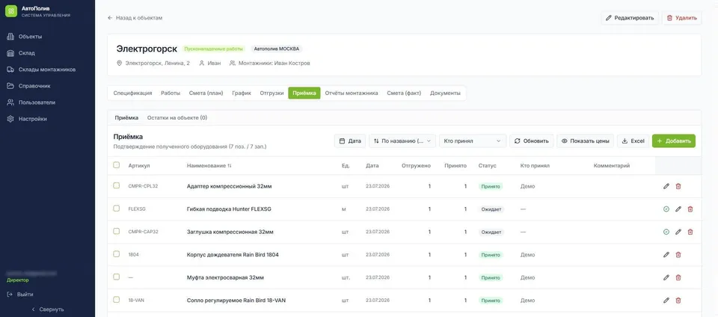Confirm receipt of Заглушка компрессионная

point(666,232)
